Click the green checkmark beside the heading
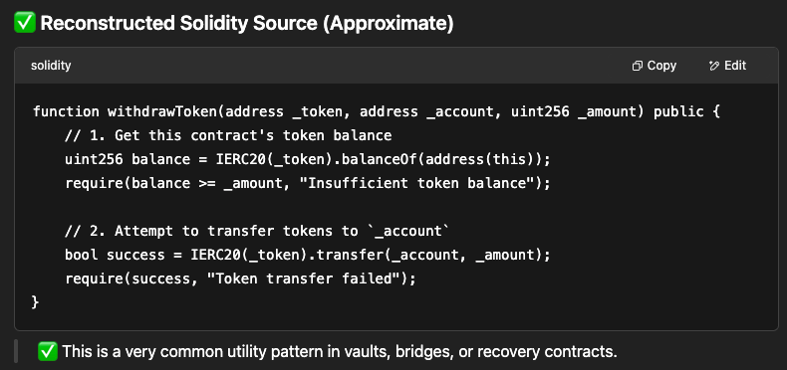Image resolution: width=787 pixels, height=370 pixels. [25, 23]
